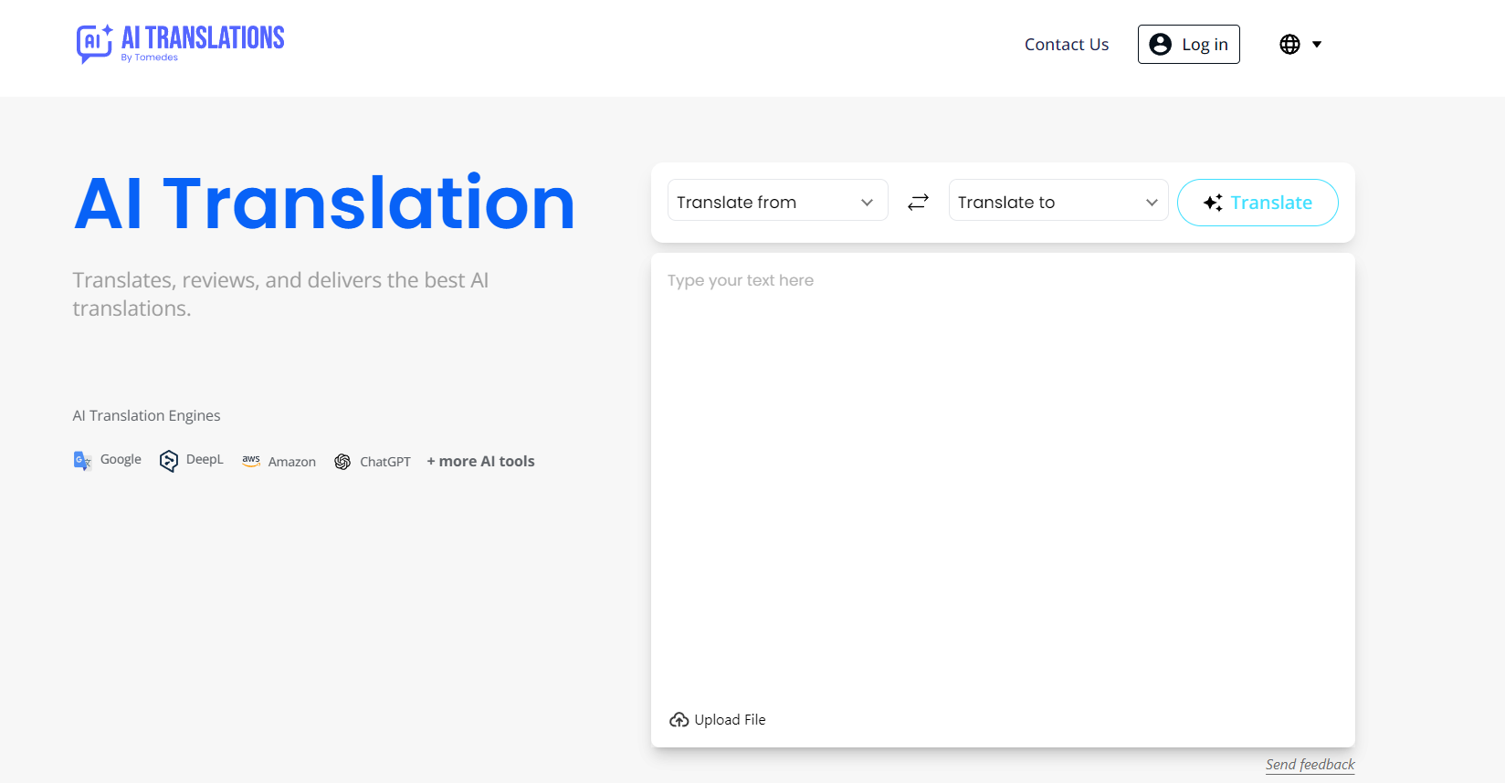Click the Google Translate engine icon

click(82, 461)
